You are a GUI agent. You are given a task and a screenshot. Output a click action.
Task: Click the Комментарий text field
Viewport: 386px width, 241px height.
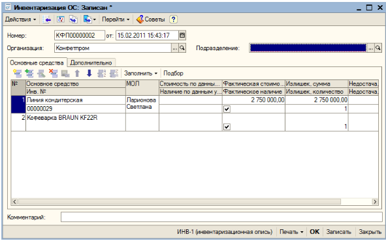(221, 217)
